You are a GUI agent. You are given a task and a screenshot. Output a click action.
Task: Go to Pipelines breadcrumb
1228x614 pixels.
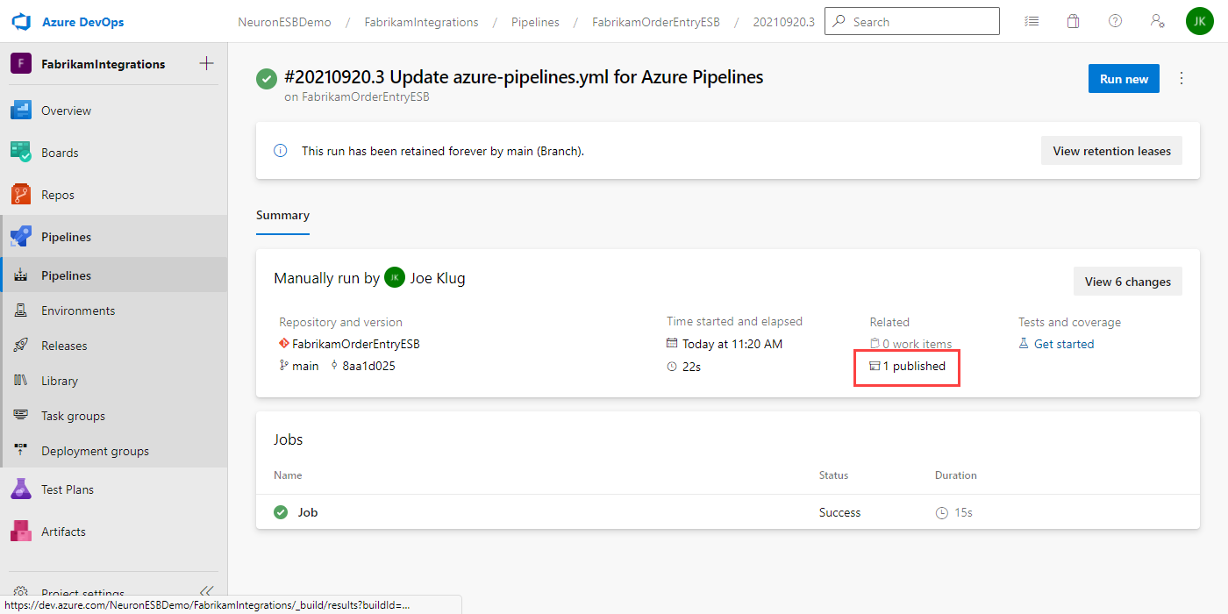coord(536,22)
